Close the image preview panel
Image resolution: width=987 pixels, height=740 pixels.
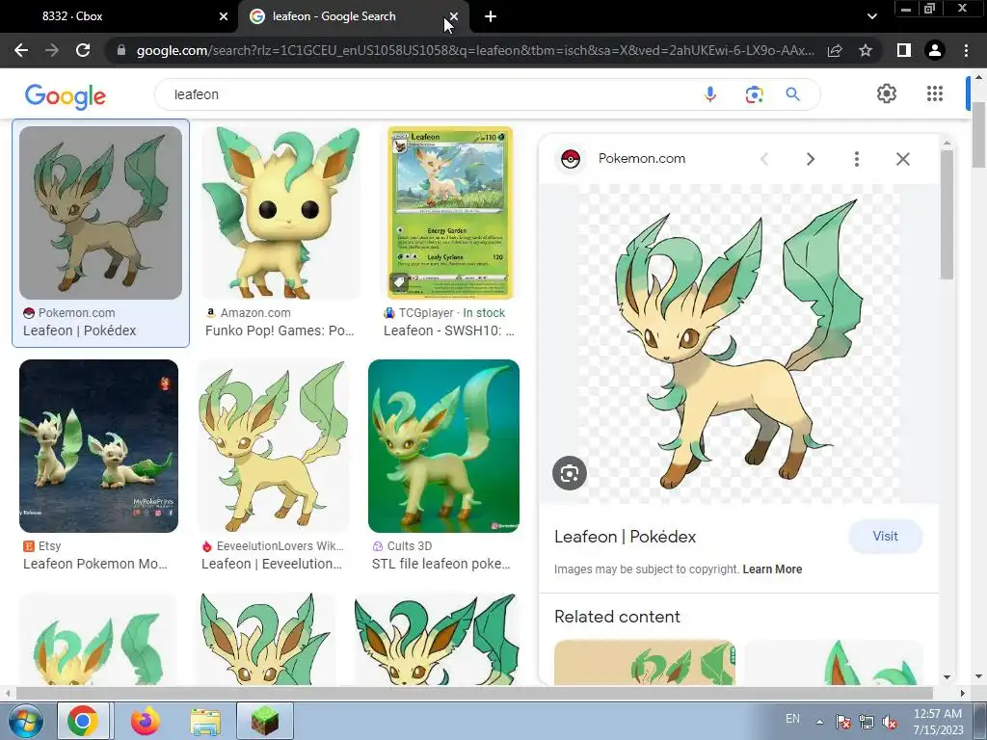click(902, 159)
